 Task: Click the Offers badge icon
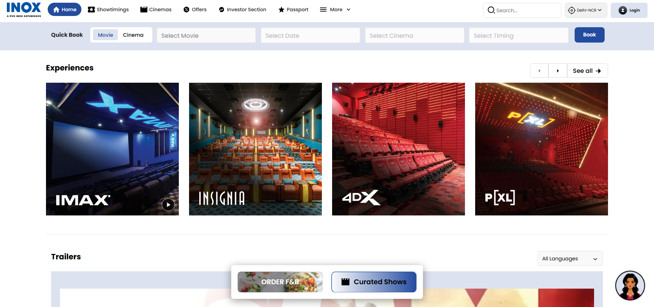tap(186, 10)
